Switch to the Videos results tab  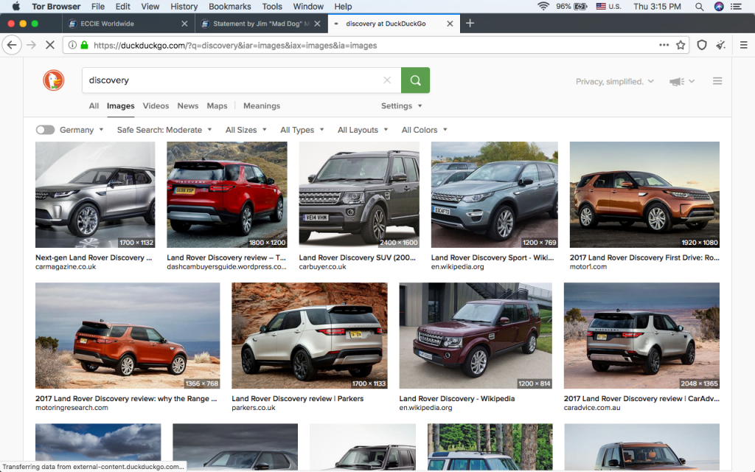click(156, 106)
